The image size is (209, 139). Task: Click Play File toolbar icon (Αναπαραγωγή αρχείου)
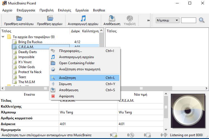click(x=83, y=18)
